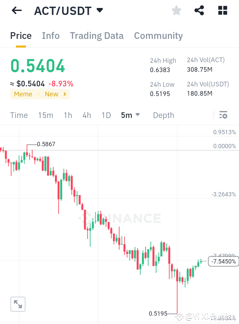Switch to the Trading Data tab

96,36
